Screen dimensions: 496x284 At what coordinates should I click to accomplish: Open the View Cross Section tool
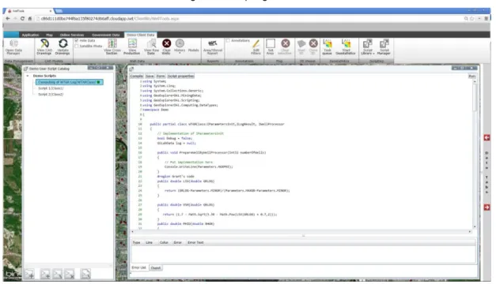tap(112, 47)
